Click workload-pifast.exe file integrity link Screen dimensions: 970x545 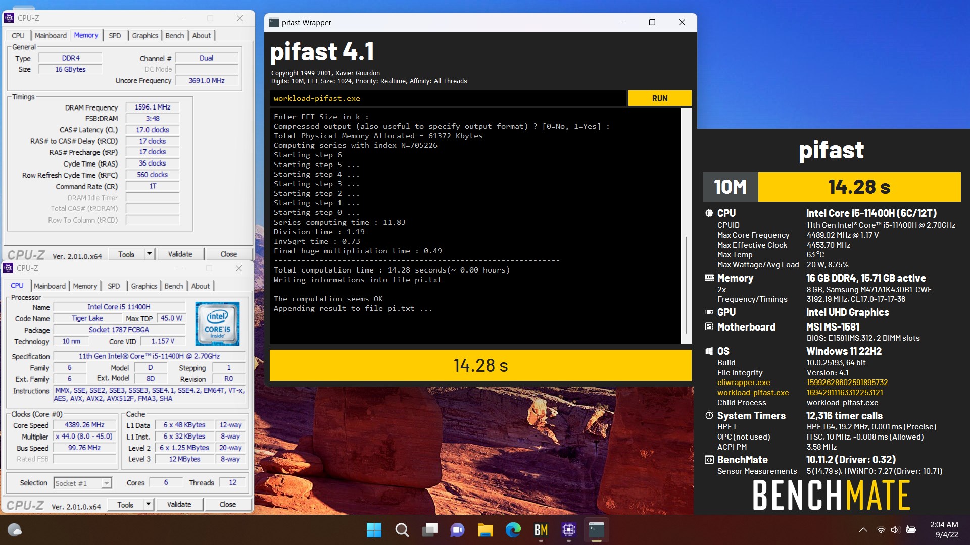(753, 393)
